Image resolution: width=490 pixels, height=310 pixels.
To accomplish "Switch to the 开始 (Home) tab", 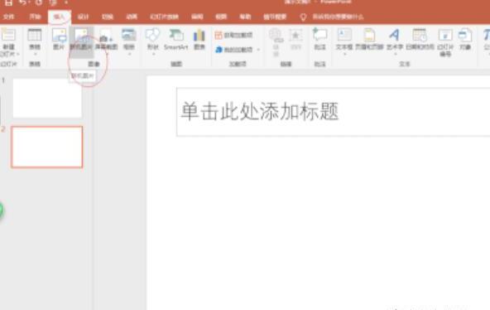I will [35, 17].
